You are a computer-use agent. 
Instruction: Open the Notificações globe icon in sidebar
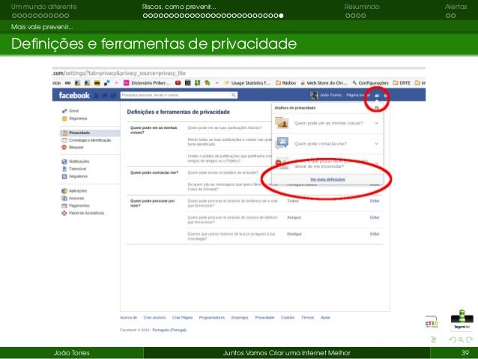tap(64, 162)
